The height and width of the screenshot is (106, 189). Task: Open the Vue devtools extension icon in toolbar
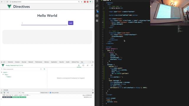90,2
